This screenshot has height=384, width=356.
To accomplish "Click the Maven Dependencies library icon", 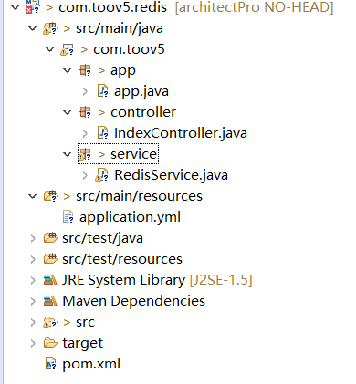I will 50,301.
